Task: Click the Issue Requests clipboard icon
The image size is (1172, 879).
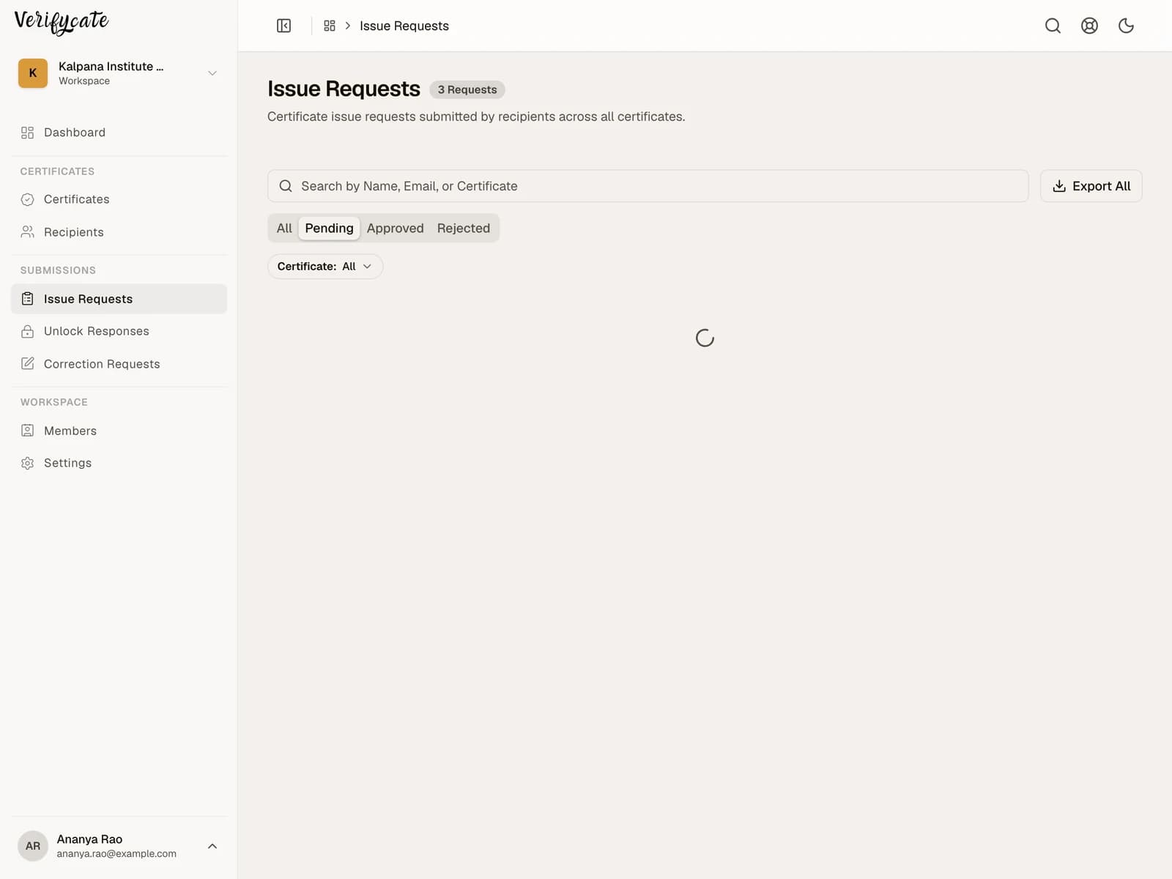Action: (x=28, y=299)
